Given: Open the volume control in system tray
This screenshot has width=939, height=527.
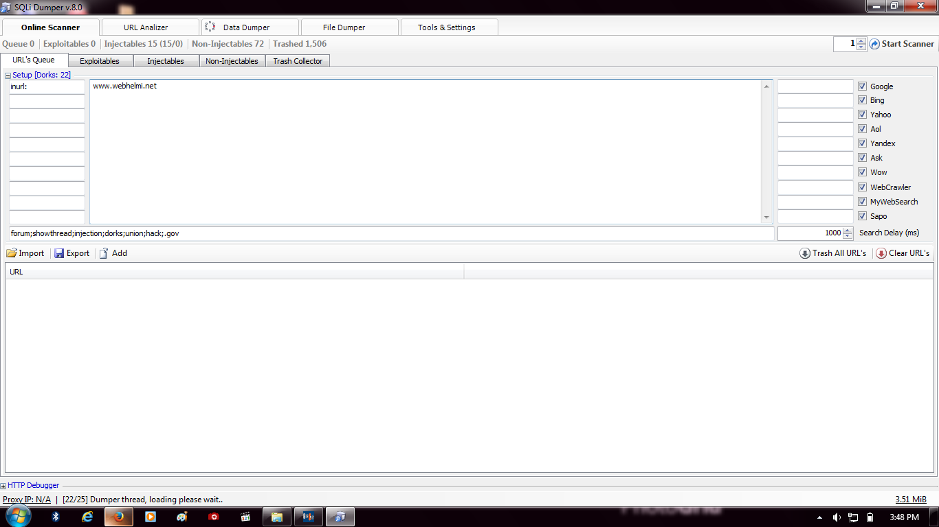Looking at the screenshot, I should coord(837,517).
